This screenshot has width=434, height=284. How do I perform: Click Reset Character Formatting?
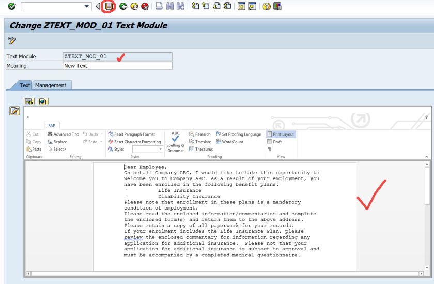(x=134, y=142)
